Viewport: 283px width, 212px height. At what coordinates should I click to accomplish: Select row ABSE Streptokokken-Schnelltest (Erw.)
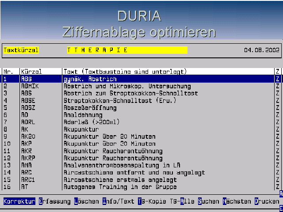(x=141, y=101)
